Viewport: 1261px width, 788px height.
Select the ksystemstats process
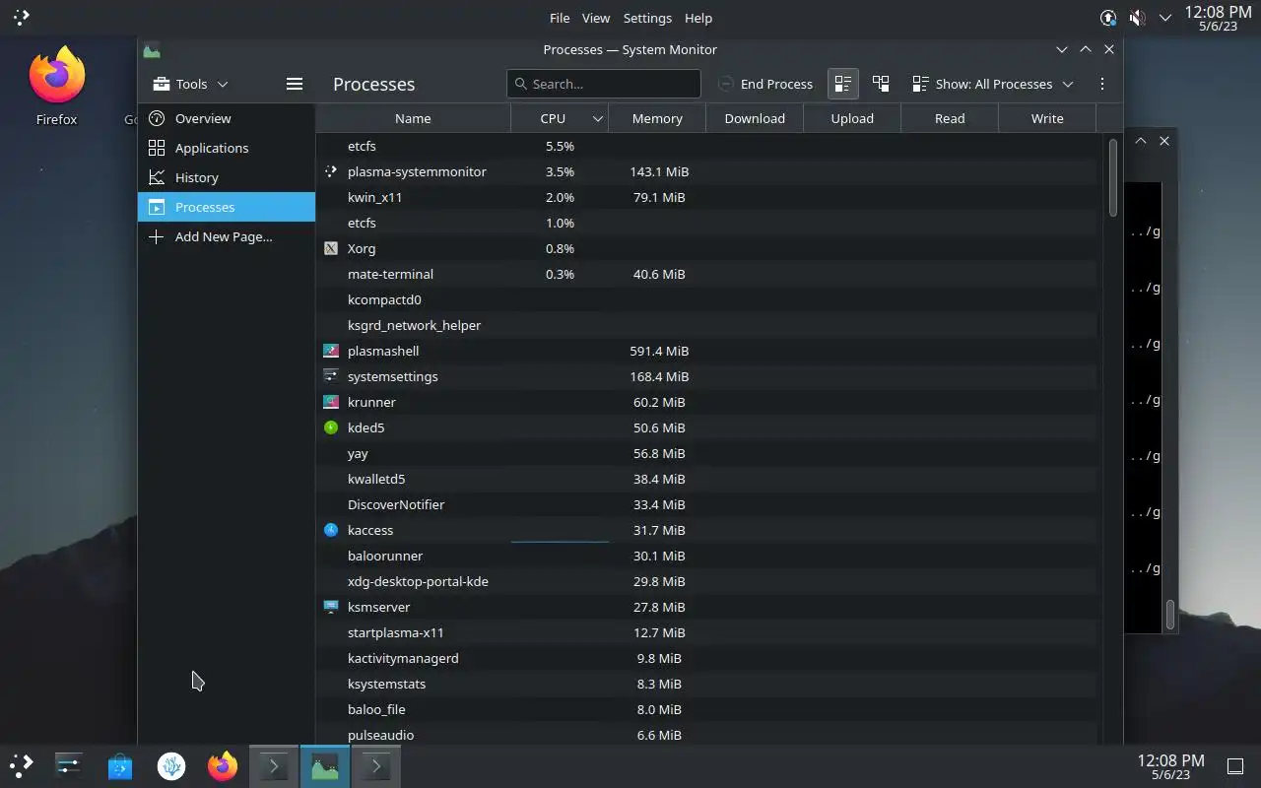706,684
